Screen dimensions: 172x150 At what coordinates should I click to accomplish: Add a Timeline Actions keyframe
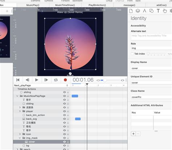(x=68, y=89)
